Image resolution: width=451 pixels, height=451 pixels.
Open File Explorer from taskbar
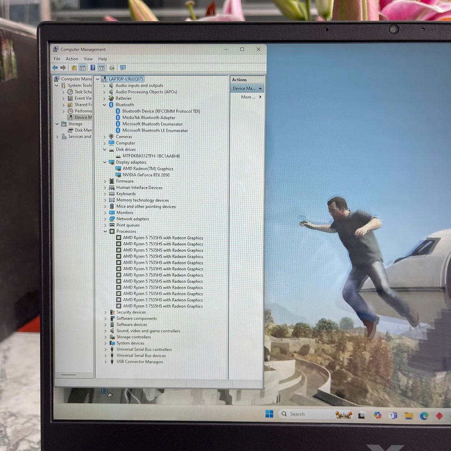(409, 415)
